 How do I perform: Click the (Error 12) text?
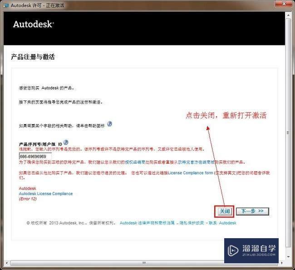coord(28,199)
